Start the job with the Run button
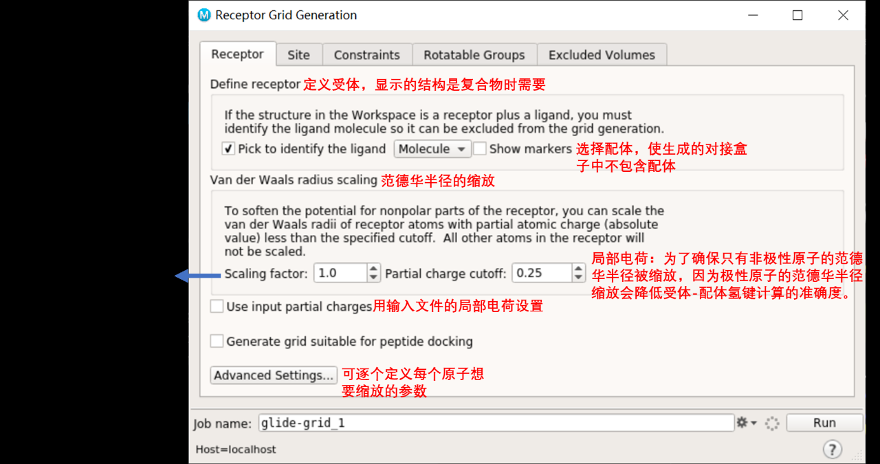Viewport: 880px width, 464px height. (824, 423)
